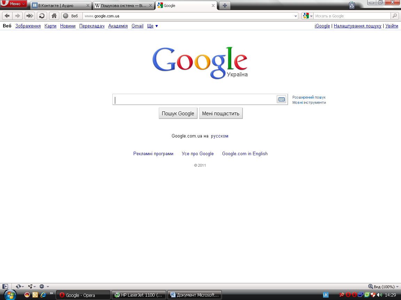Open the Усе про Google link
This screenshot has width=401, height=300.
[x=198, y=153]
